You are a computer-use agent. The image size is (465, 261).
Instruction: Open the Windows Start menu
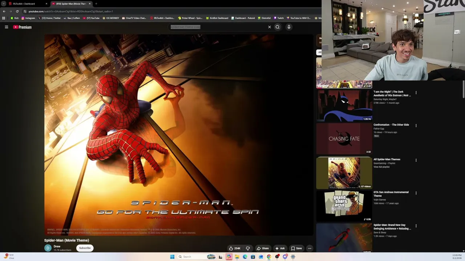(172, 257)
